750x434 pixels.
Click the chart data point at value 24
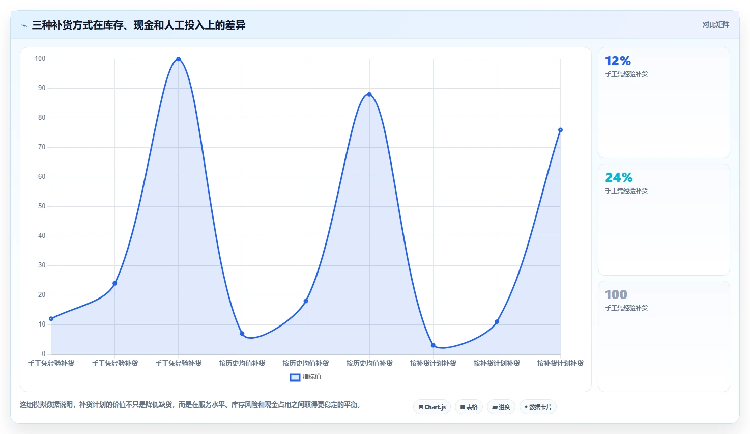point(114,283)
